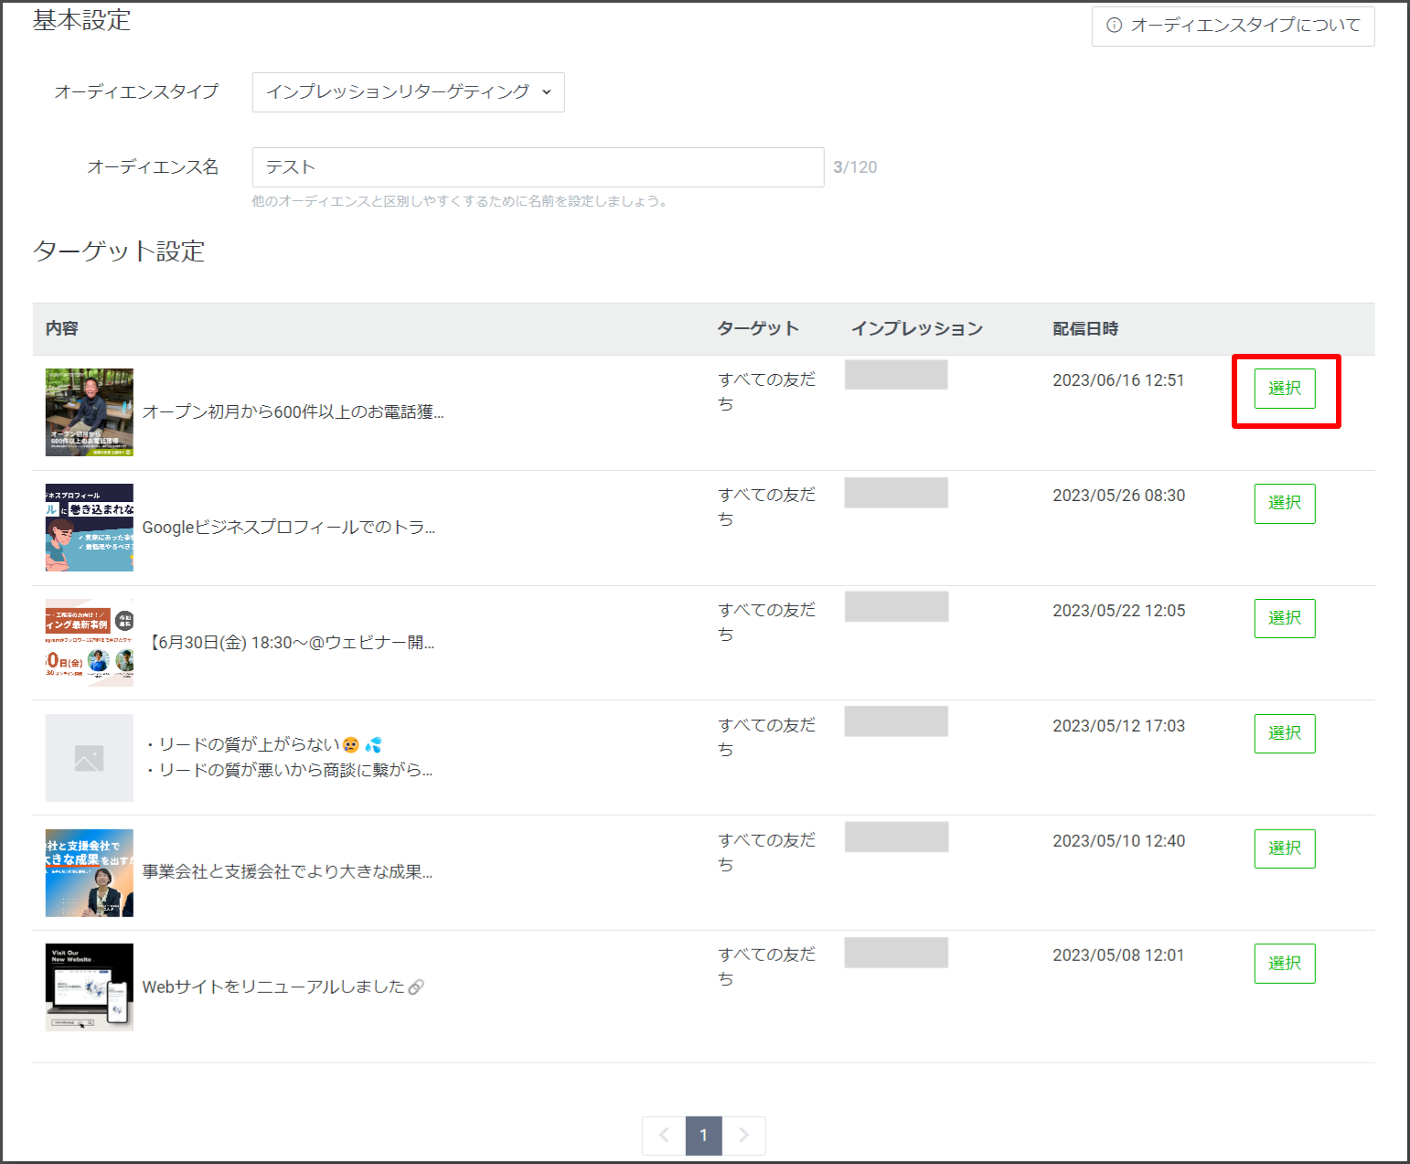Click the 3/120 character counter
The width and height of the screenshot is (1410, 1164).
pos(855,167)
